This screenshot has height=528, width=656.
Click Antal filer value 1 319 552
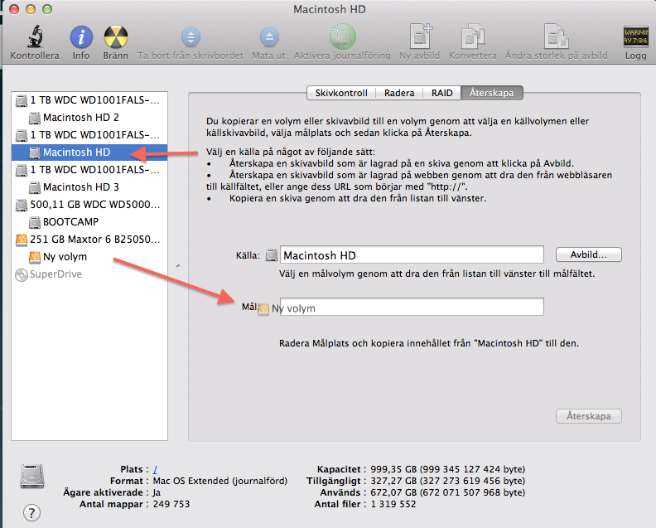click(393, 504)
